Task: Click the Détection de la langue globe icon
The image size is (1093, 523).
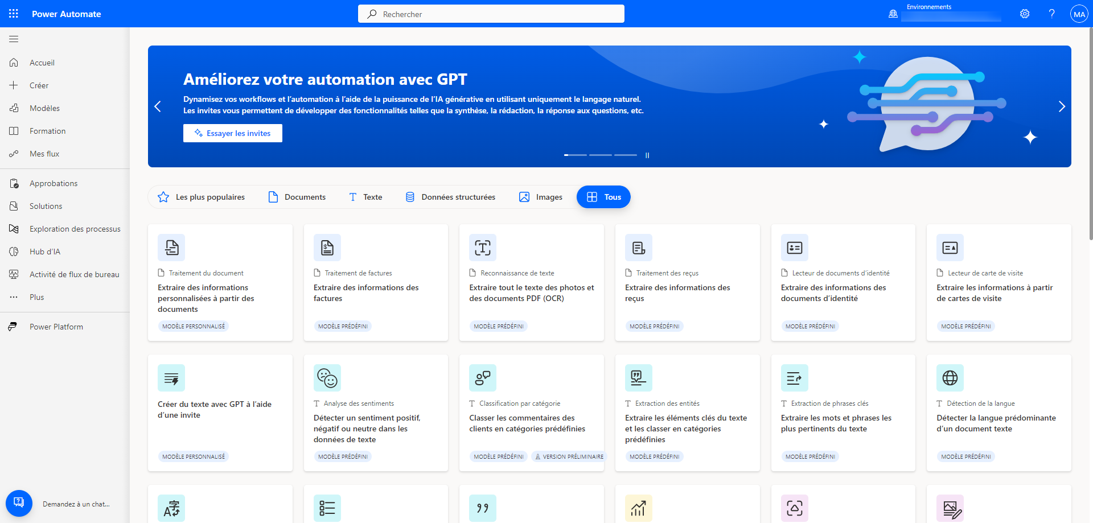Action: tap(950, 378)
